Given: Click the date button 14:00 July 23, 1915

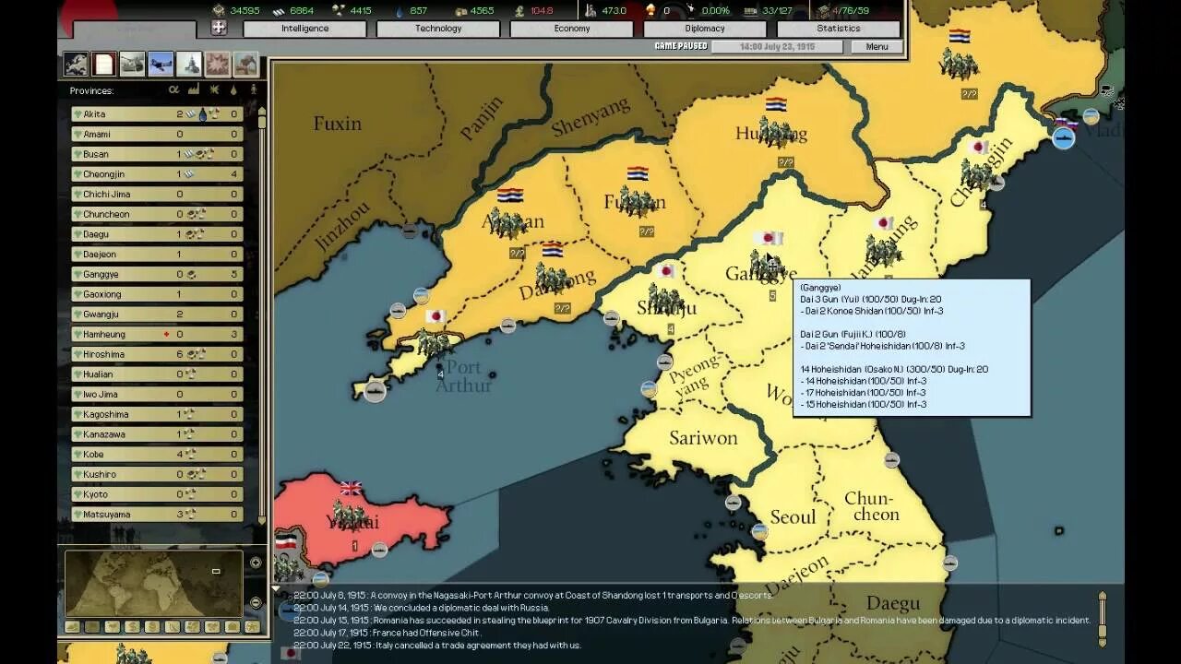Looking at the screenshot, I should 776,46.
